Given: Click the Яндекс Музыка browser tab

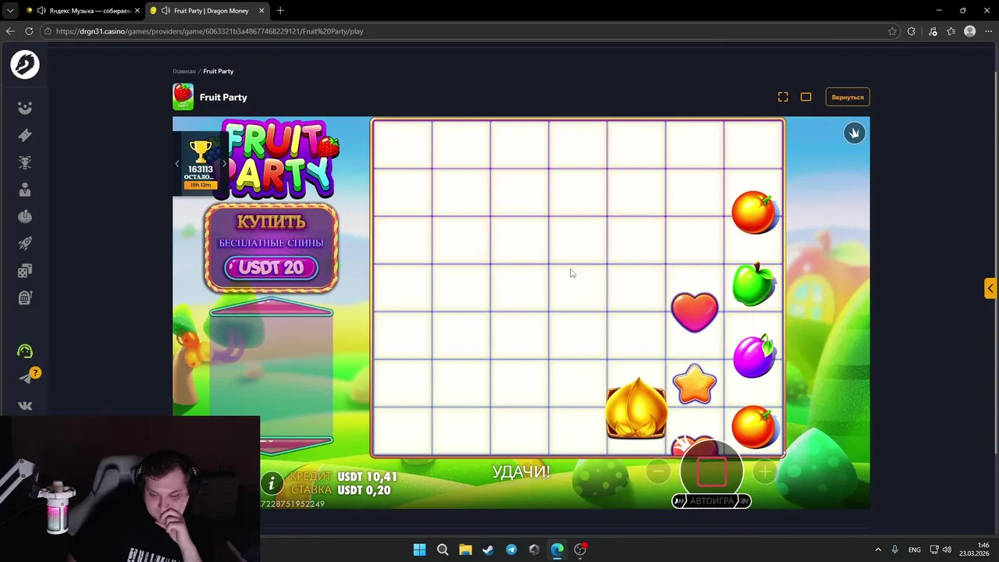Looking at the screenshot, I should (83, 11).
